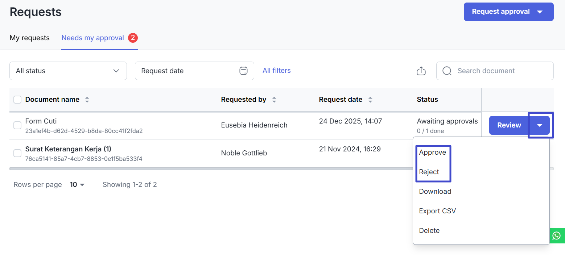Click the red notification badge showing 2
This screenshot has height=255, width=565.
pos(133,38)
